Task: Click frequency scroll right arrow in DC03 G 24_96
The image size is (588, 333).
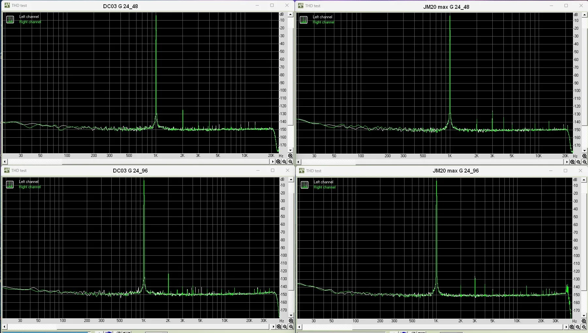Action: pyautogui.click(x=274, y=326)
